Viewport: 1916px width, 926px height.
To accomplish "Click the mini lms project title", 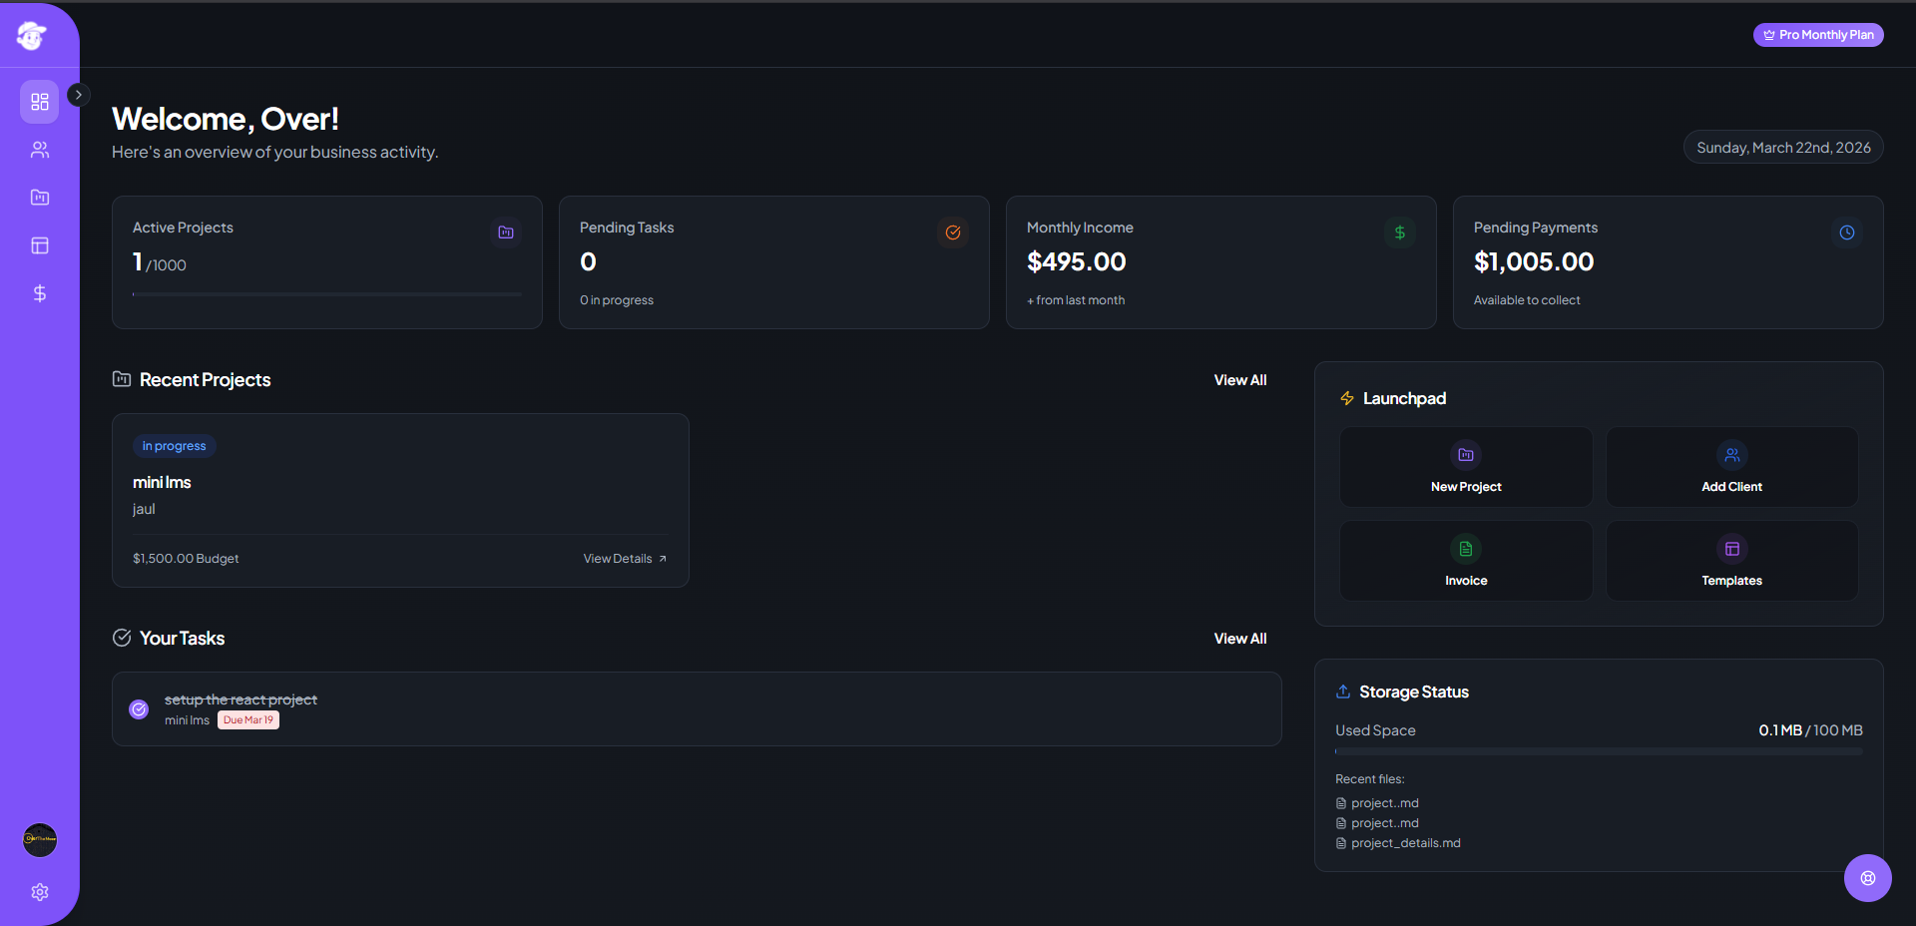I will [162, 482].
